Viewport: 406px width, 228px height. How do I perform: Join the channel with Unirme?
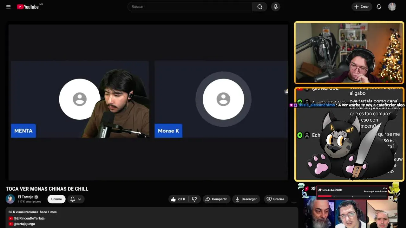click(56, 199)
